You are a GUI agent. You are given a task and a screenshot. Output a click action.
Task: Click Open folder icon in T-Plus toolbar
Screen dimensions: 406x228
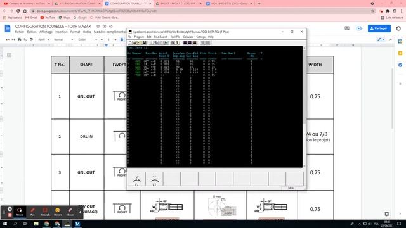click(135, 42)
